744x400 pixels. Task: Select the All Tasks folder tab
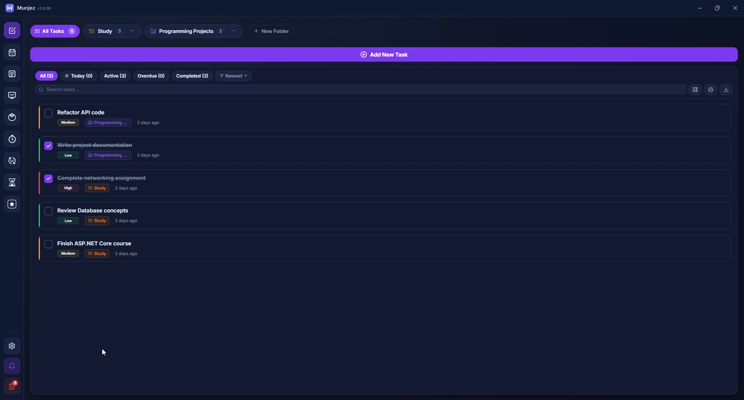(55, 31)
